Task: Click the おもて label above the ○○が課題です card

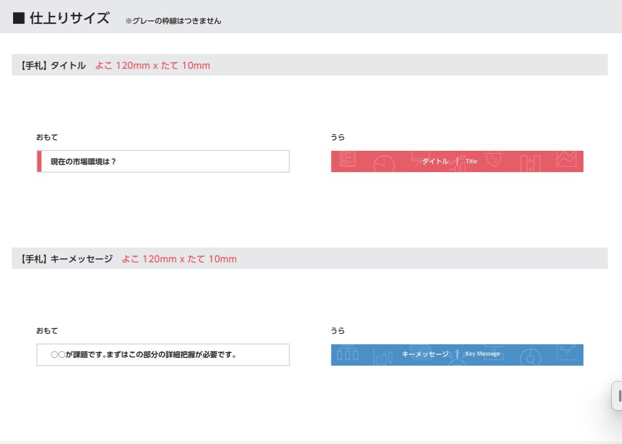Action: (47, 331)
